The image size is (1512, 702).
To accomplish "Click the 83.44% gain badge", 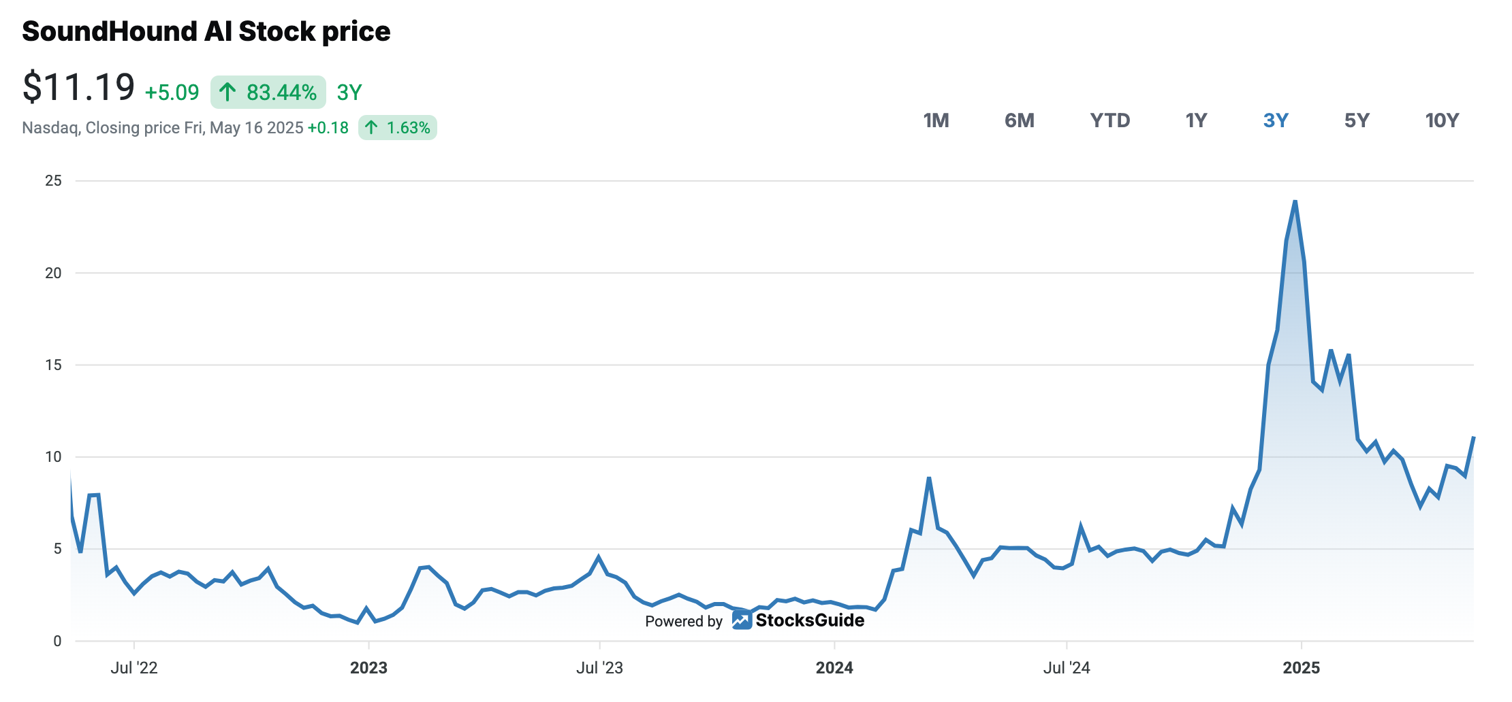I will point(268,92).
